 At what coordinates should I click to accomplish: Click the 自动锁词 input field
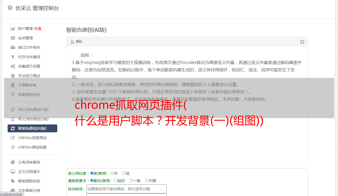(x=126, y=189)
